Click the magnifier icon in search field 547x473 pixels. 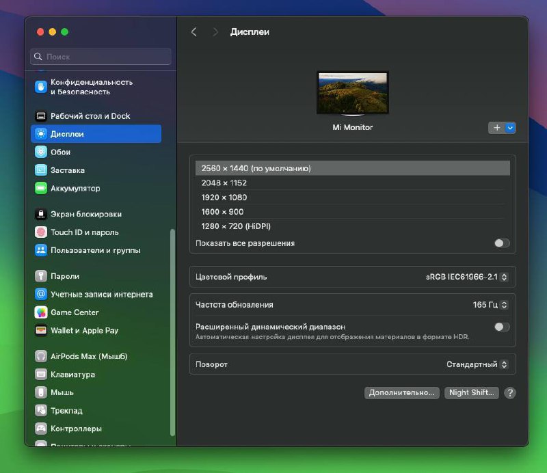[38, 57]
